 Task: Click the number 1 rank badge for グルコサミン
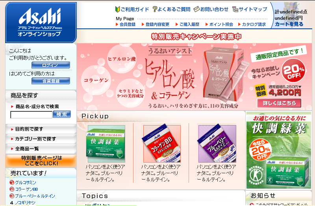(12, 182)
